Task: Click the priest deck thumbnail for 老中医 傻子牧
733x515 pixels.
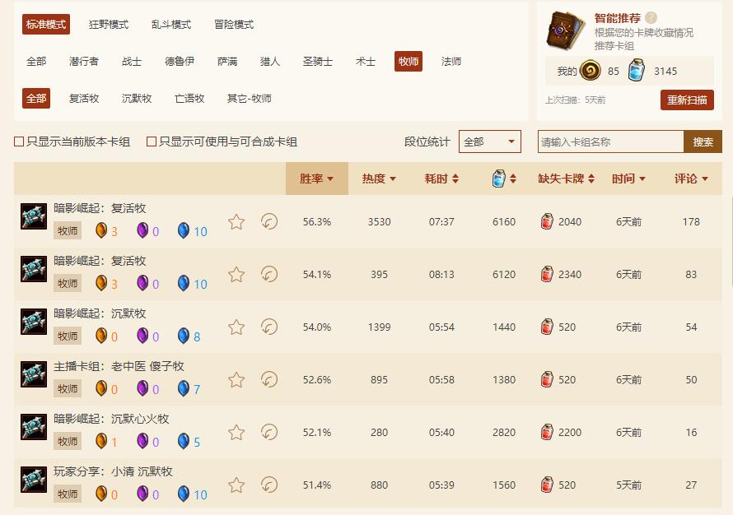Action: (x=34, y=374)
